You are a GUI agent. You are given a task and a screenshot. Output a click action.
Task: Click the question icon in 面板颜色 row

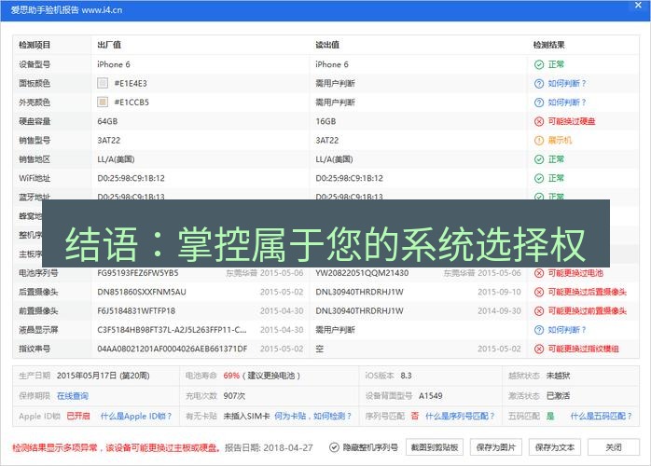click(x=538, y=83)
